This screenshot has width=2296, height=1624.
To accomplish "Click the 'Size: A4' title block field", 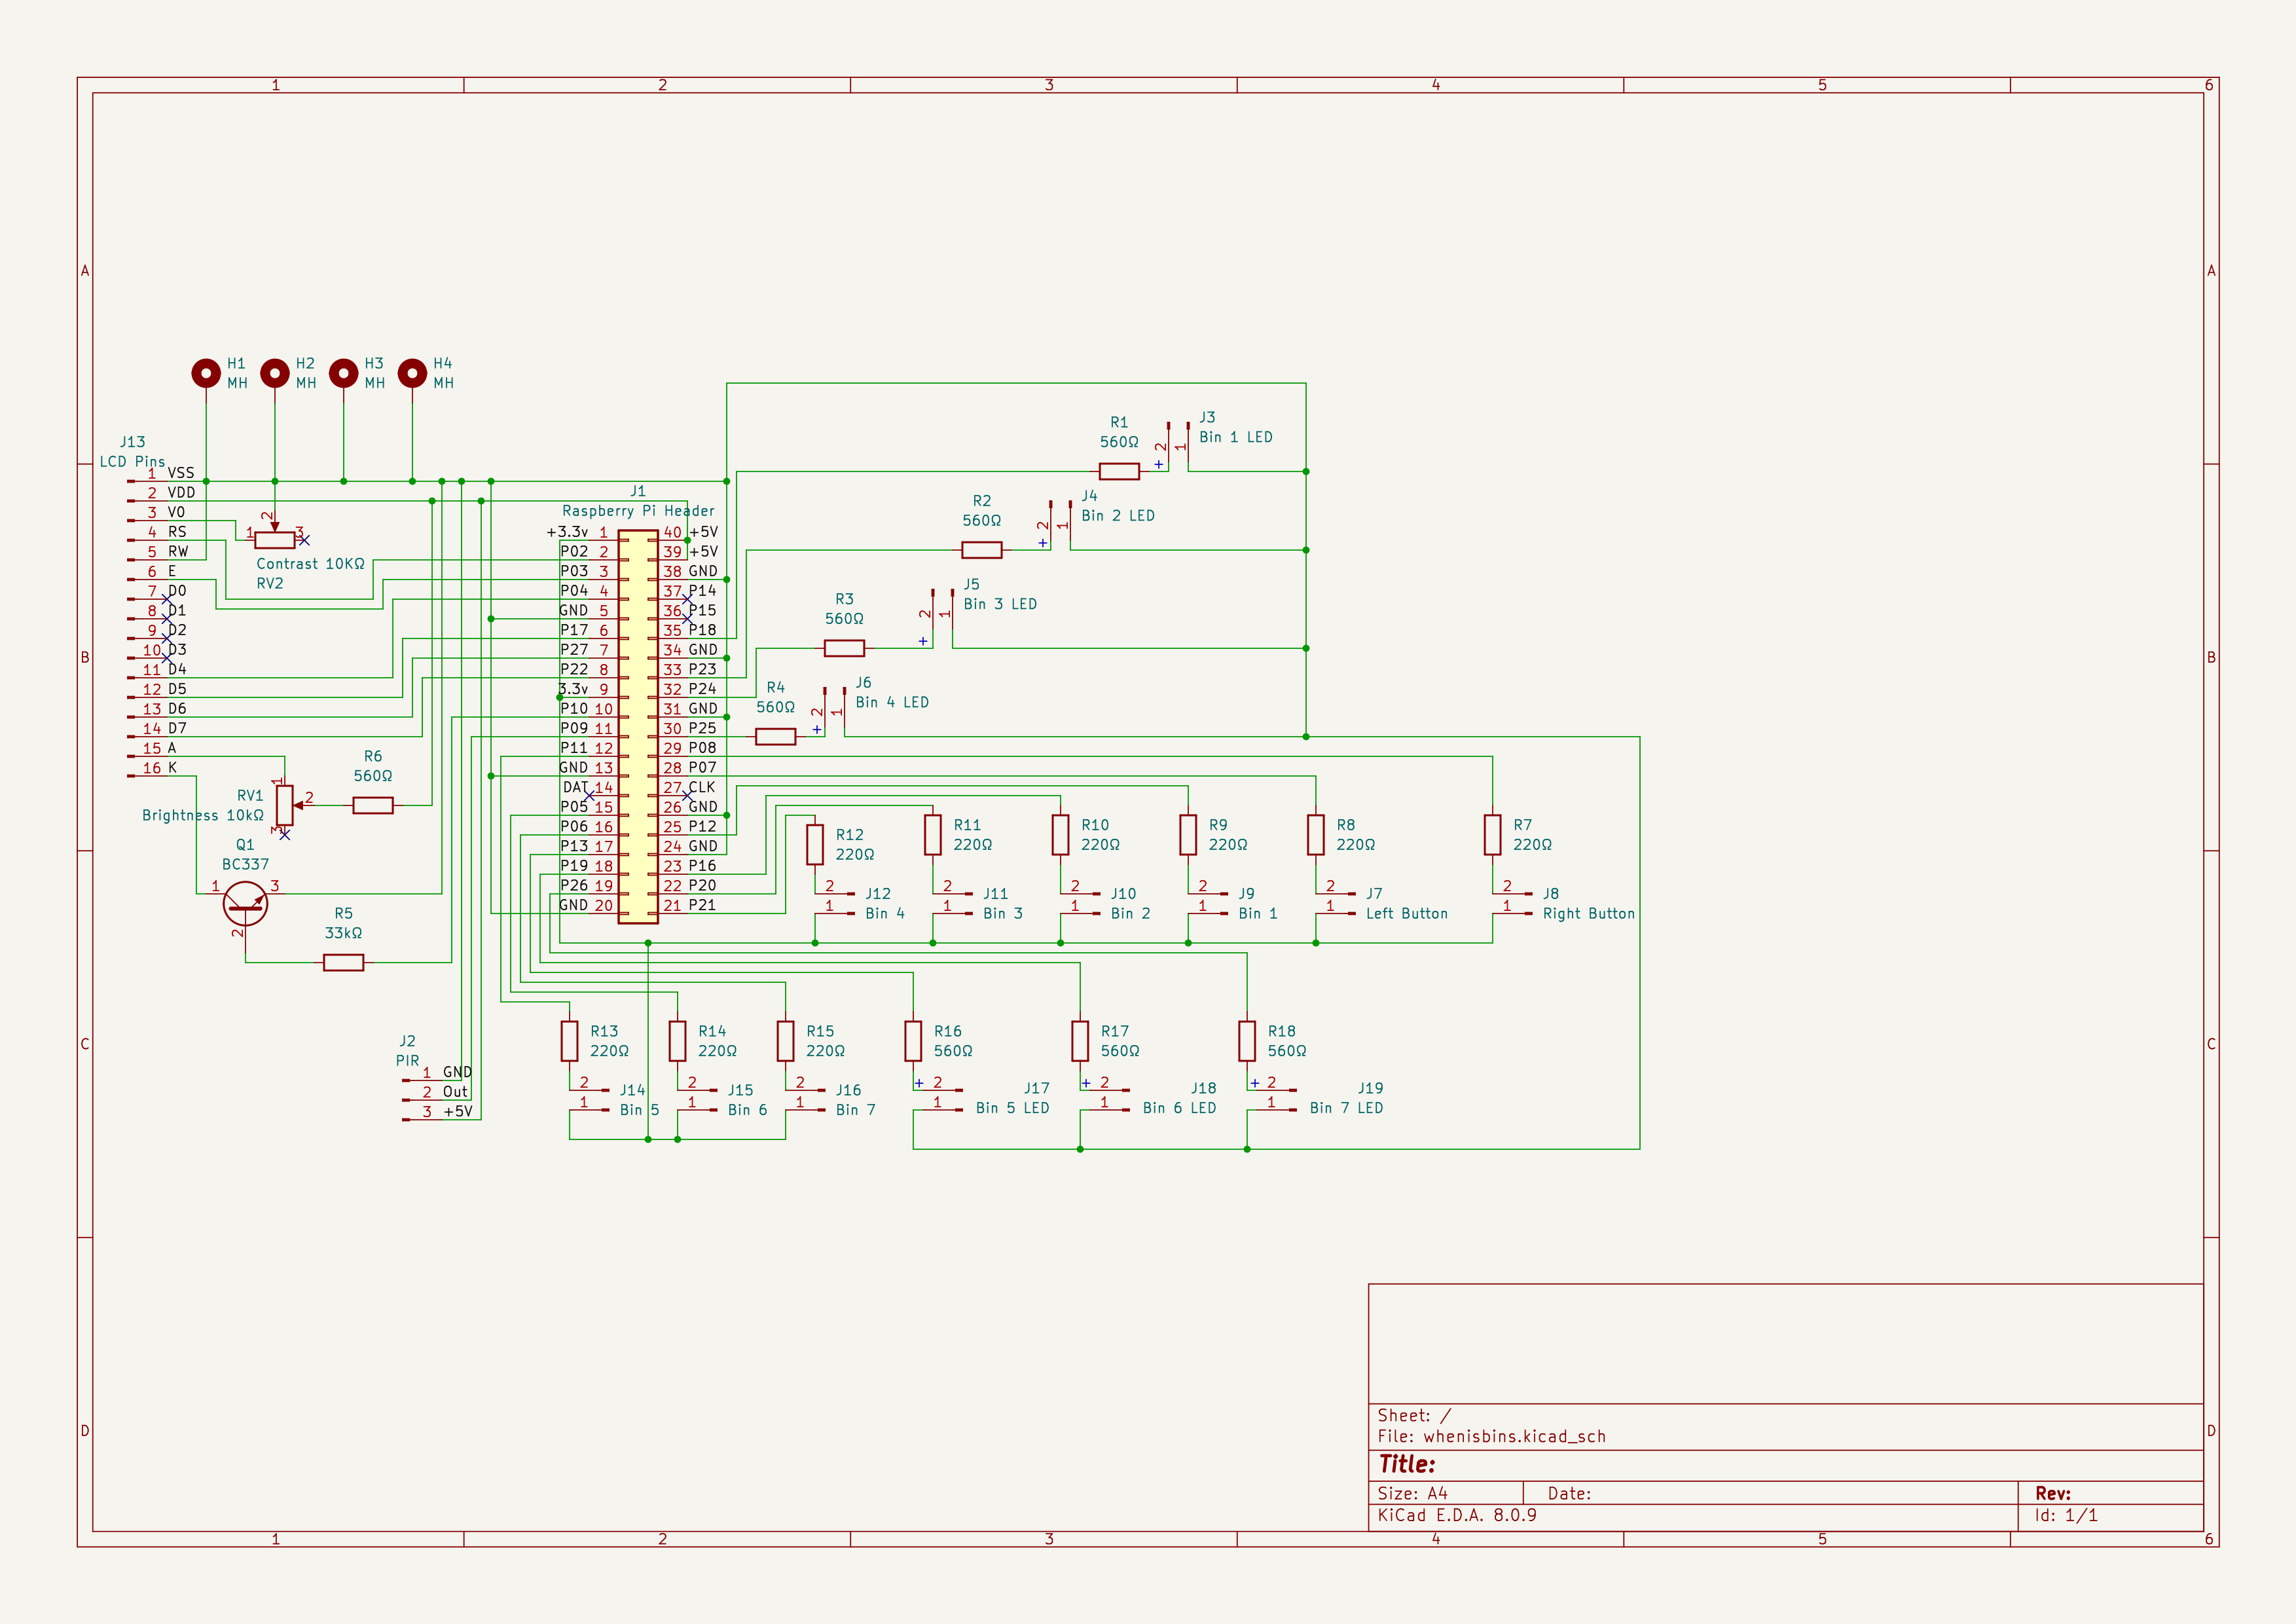I will pos(1412,1494).
